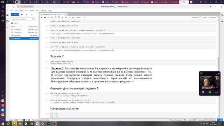This screenshot has height=126, width=224.
Task: Sort files by Name column header
Action: point(16,27)
